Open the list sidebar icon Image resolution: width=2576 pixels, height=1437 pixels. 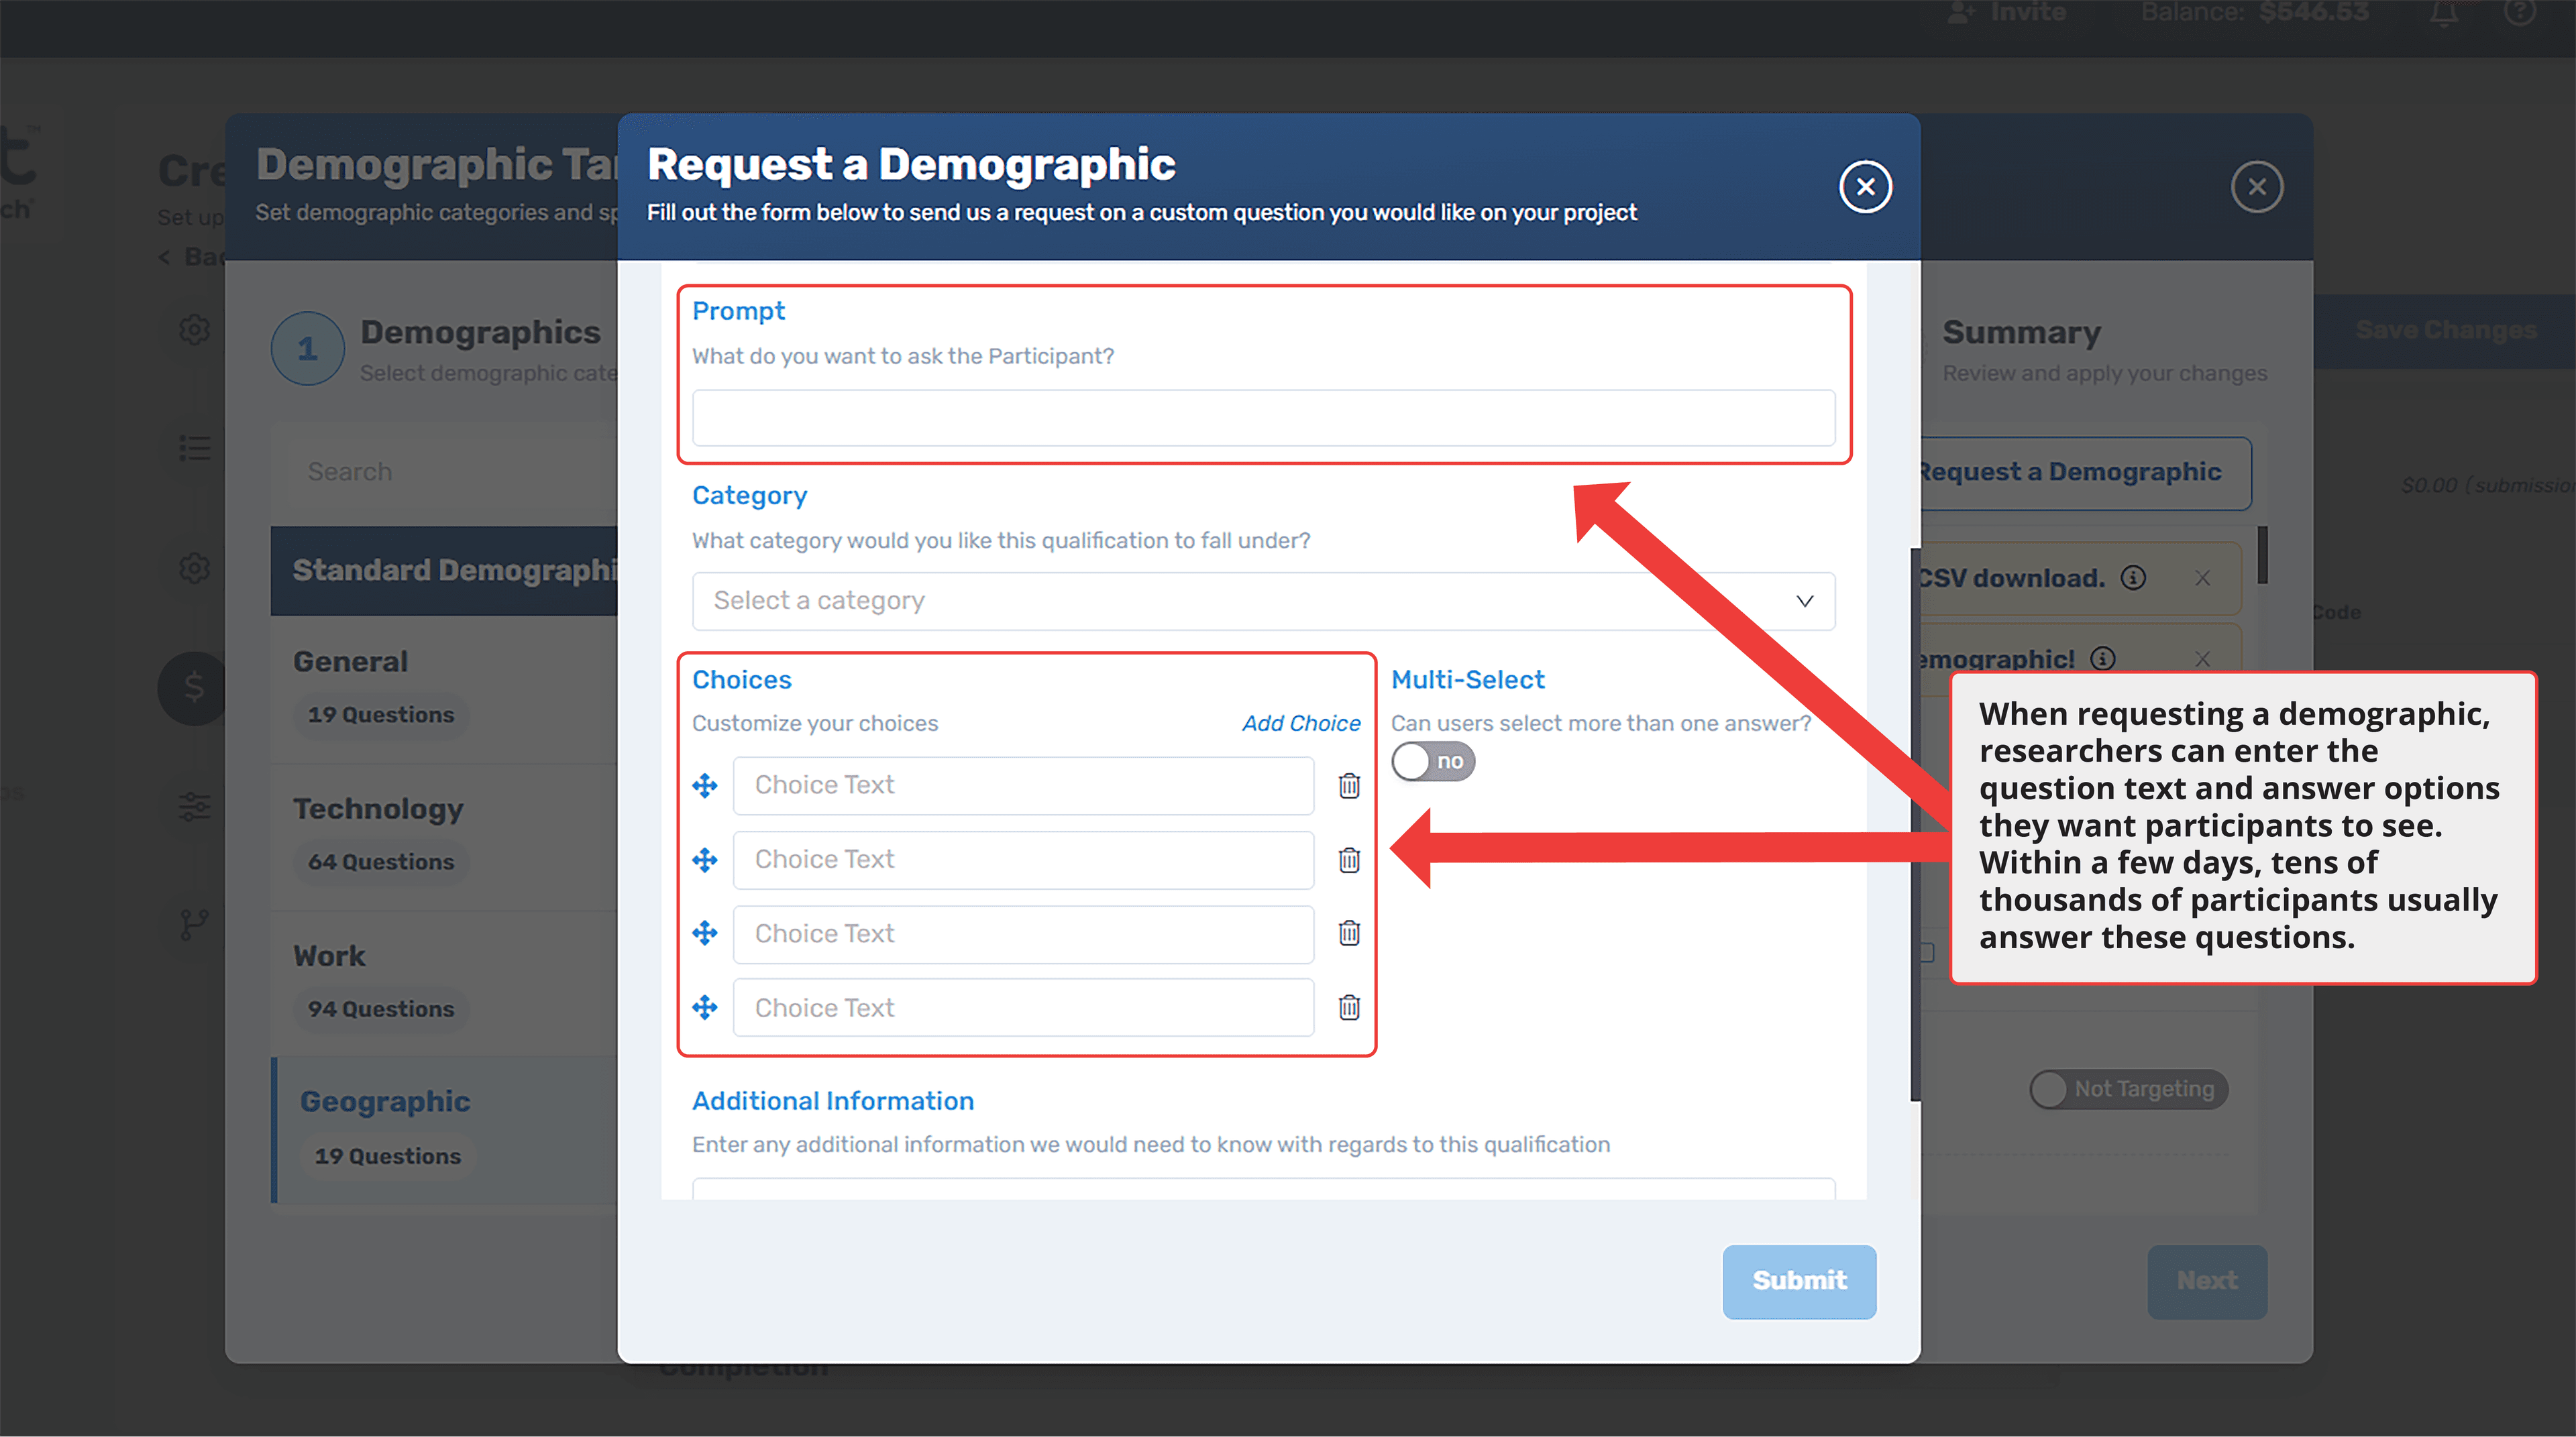coord(195,449)
